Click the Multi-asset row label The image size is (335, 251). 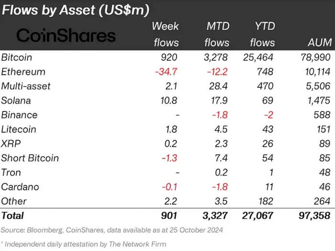(x=26, y=86)
